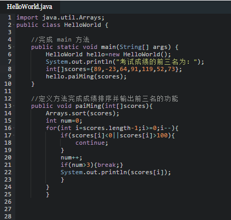Click 'if(num>3)' condition on line 21

(x=77, y=165)
